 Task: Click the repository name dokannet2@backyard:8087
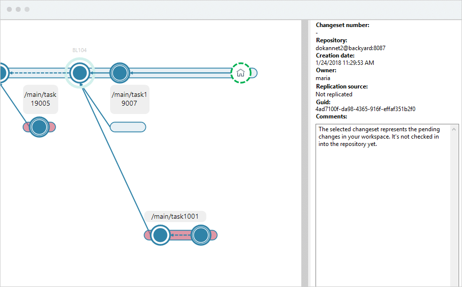pyautogui.click(x=350, y=48)
